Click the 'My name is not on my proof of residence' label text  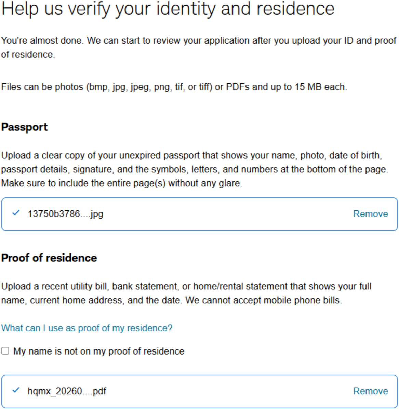pos(99,351)
